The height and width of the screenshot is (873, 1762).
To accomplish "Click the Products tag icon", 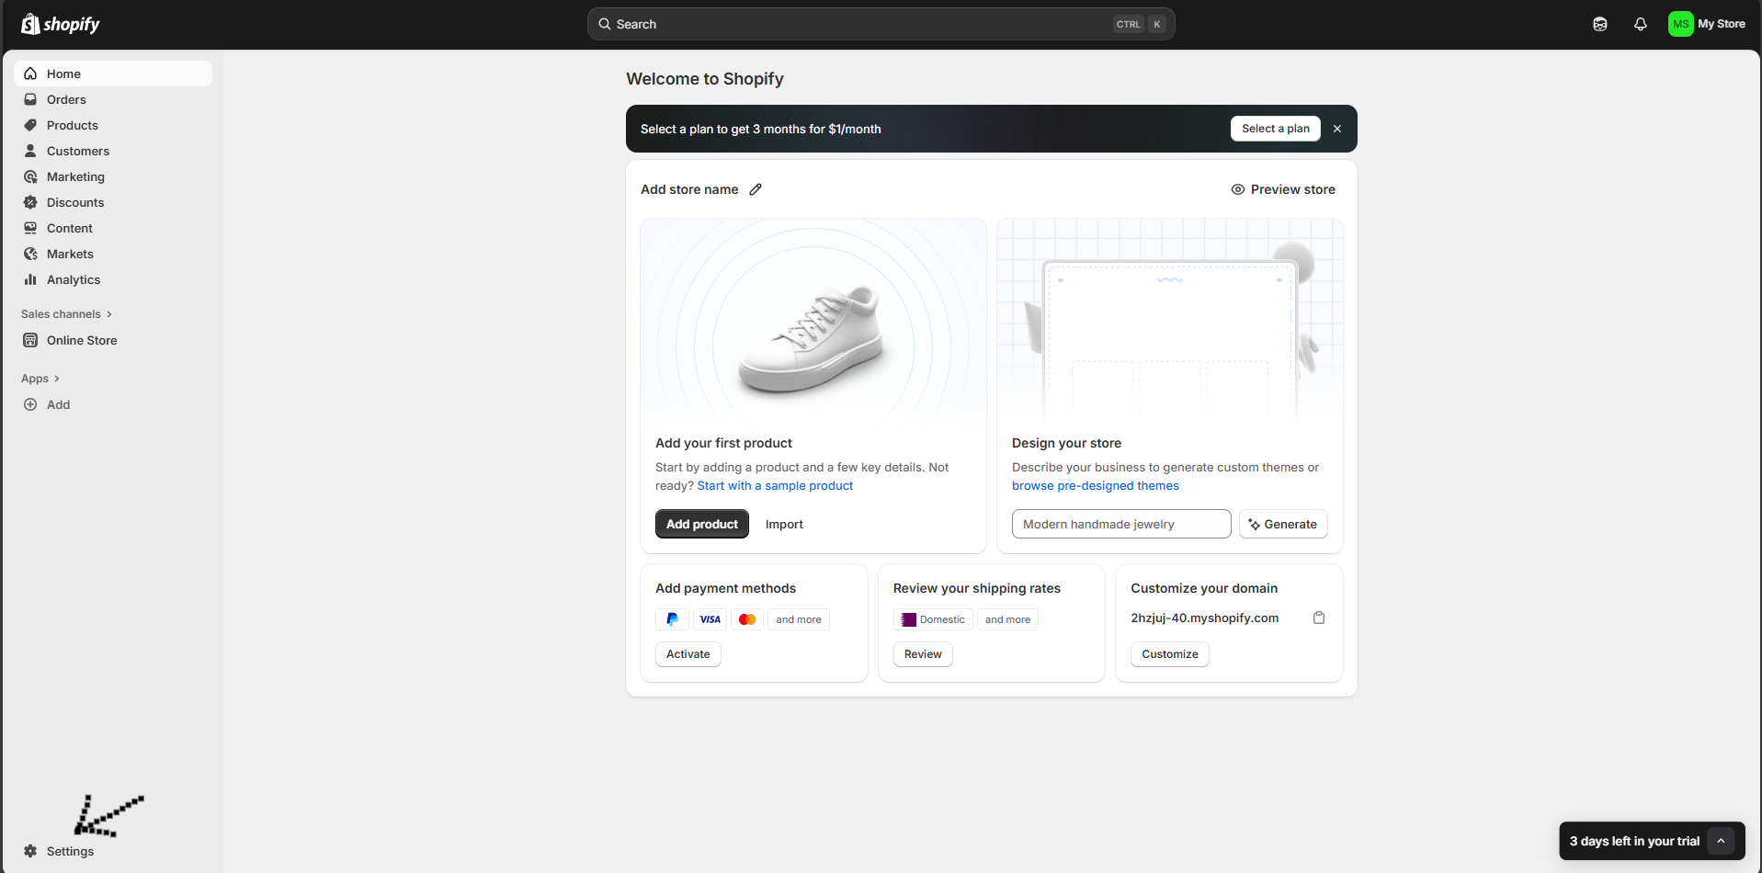I will 30,125.
